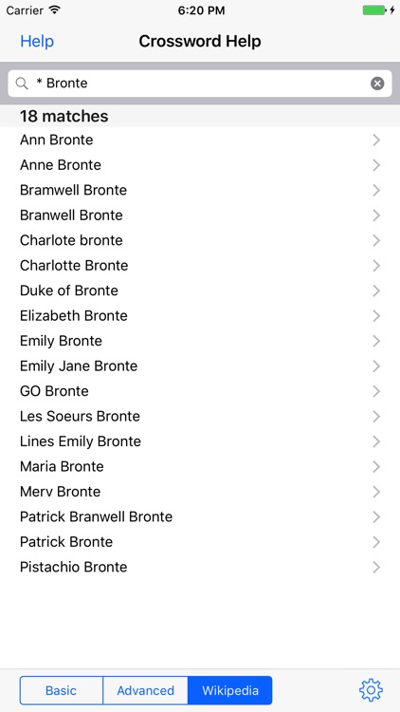The height and width of the screenshot is (712, 400).
Task: Expand chevron for Les Soeurs Bronte
Action: click(376, 416)
